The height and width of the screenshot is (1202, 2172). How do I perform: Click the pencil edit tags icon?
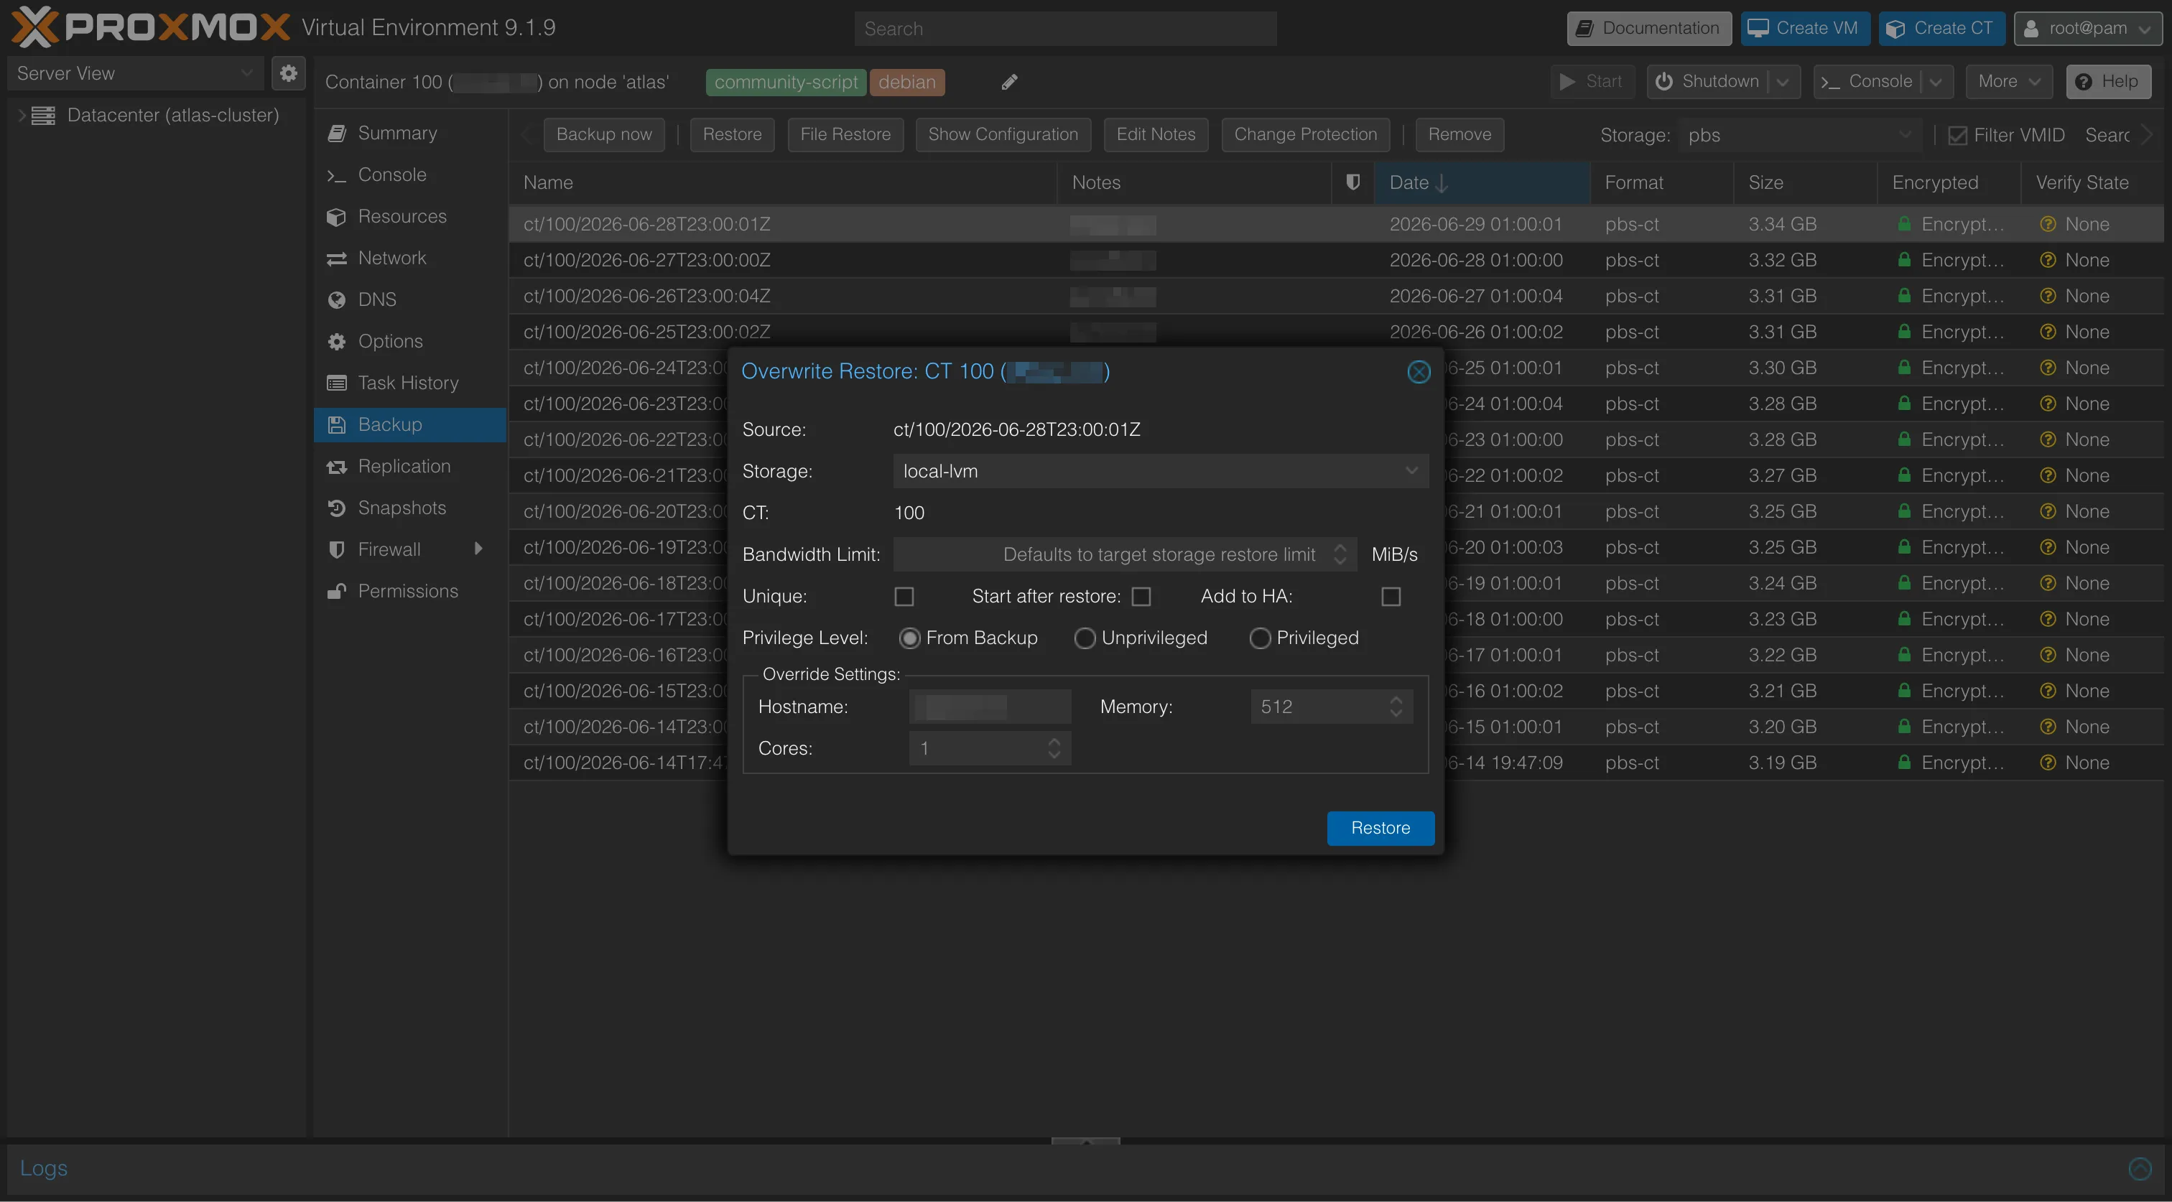coord(1009,82)
